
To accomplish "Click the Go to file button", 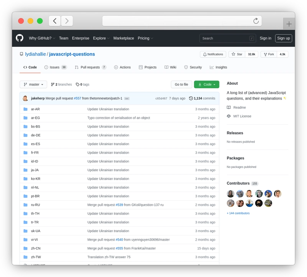I will [x=181, y=84].
